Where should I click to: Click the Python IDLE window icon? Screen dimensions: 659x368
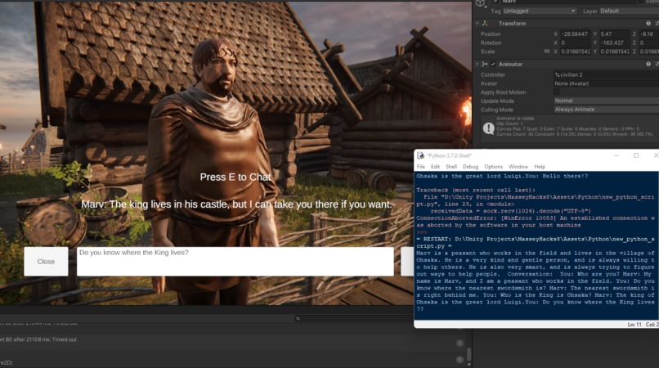[420, 155]
